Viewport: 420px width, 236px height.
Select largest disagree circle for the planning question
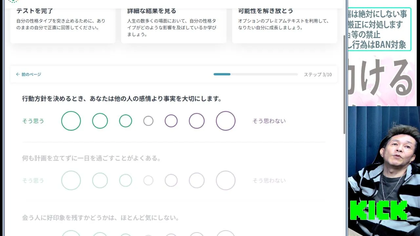pos(226,180)
